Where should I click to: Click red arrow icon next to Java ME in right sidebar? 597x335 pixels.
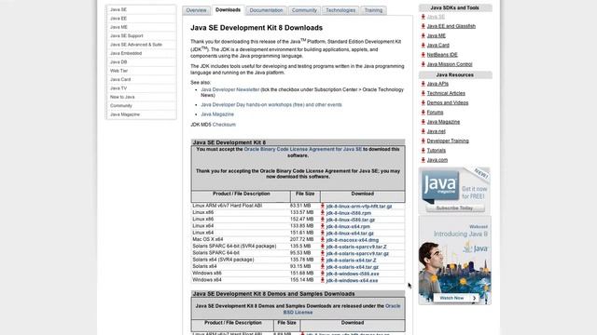423,35
